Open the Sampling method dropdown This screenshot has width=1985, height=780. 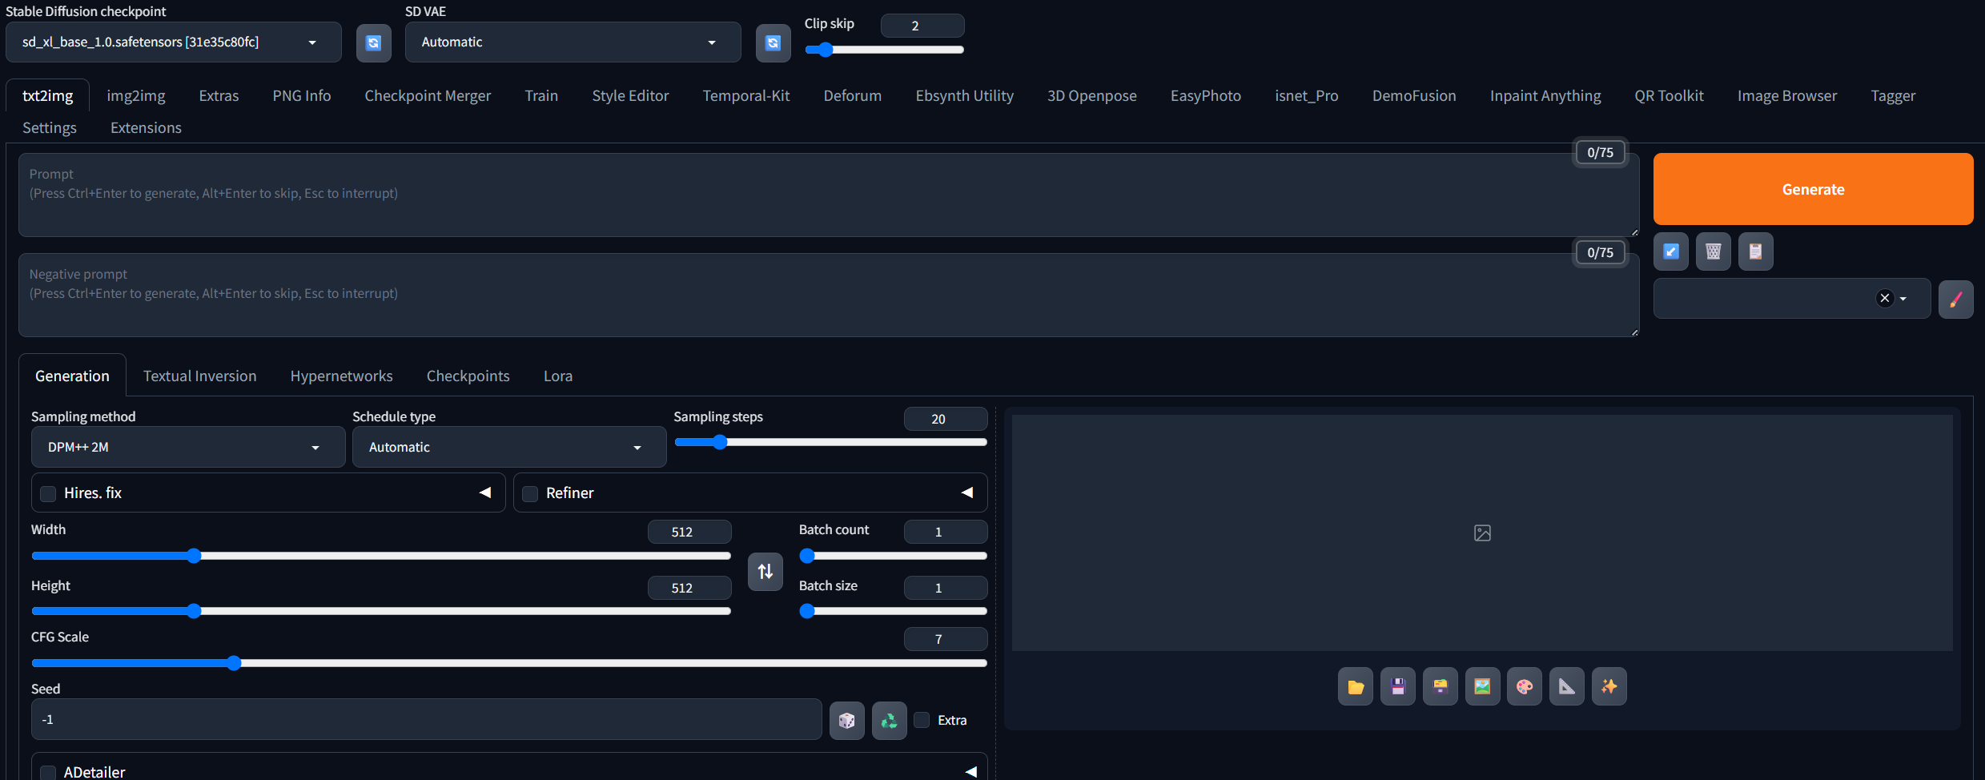(188, 447)
